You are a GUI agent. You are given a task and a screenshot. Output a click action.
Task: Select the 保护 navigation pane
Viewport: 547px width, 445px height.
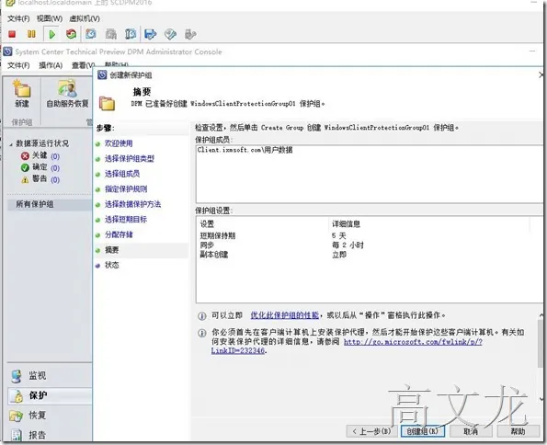50,395
